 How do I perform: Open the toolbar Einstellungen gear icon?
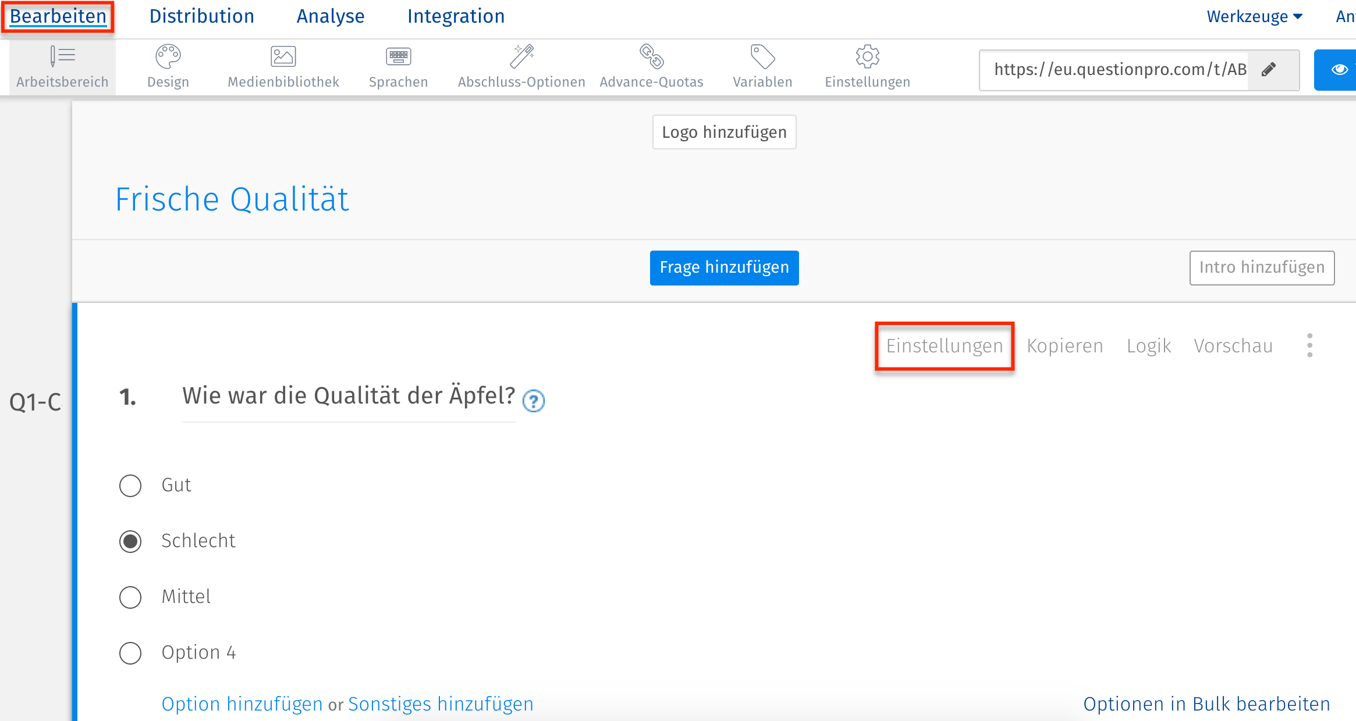click(x=867, y=57)
